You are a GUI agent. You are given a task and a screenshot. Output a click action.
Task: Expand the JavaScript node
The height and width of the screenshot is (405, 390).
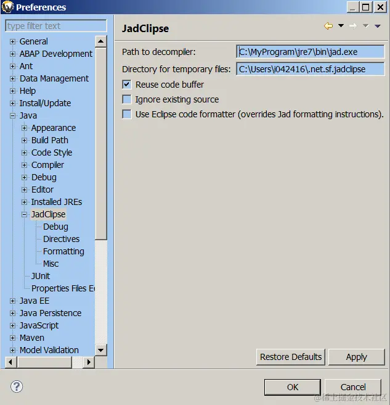[x=12, y=326]
